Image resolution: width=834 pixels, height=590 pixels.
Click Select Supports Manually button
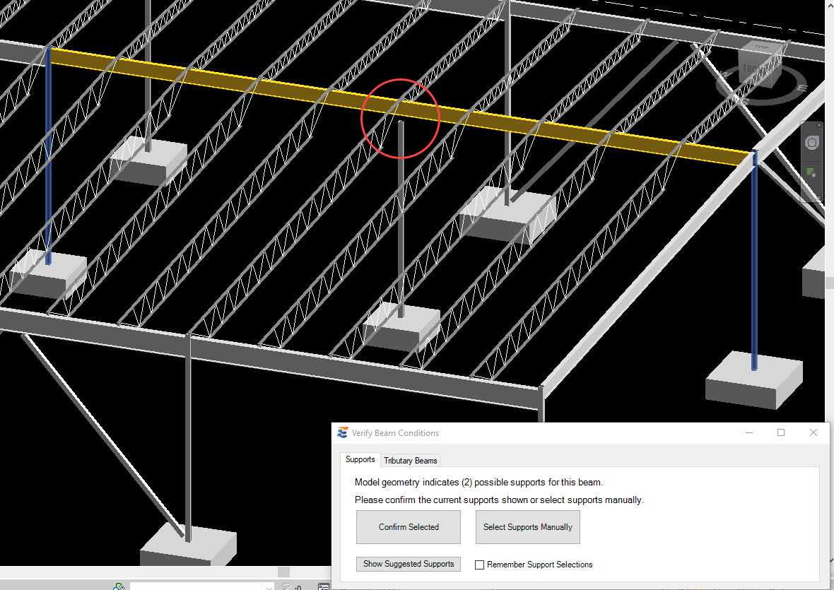(x=527, y=527)
